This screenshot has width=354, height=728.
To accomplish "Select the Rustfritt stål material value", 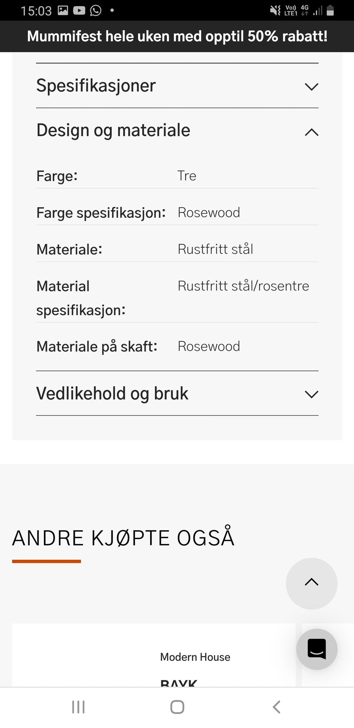I will [215, 249].
